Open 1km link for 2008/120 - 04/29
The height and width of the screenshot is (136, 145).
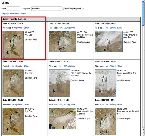coord(60,105)
